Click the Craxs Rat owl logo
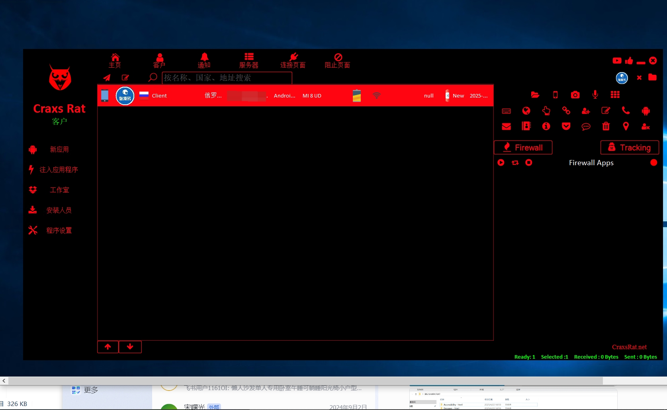667x410 pixels. 60,78
